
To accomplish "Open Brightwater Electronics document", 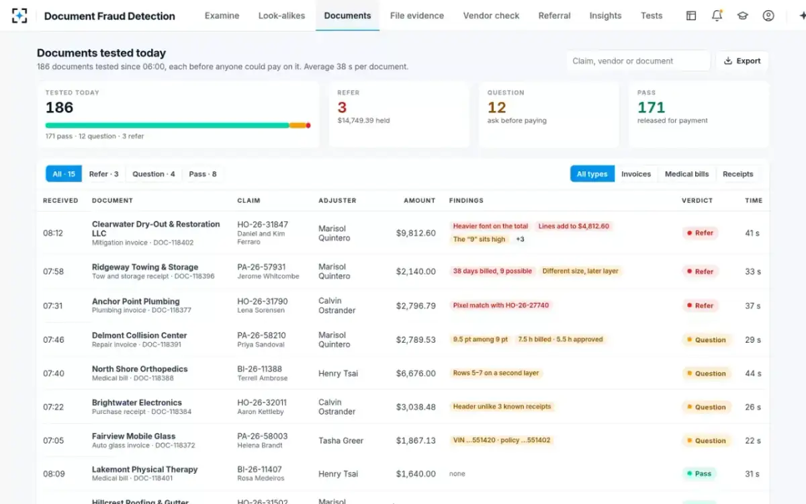I will click(137, 402).
